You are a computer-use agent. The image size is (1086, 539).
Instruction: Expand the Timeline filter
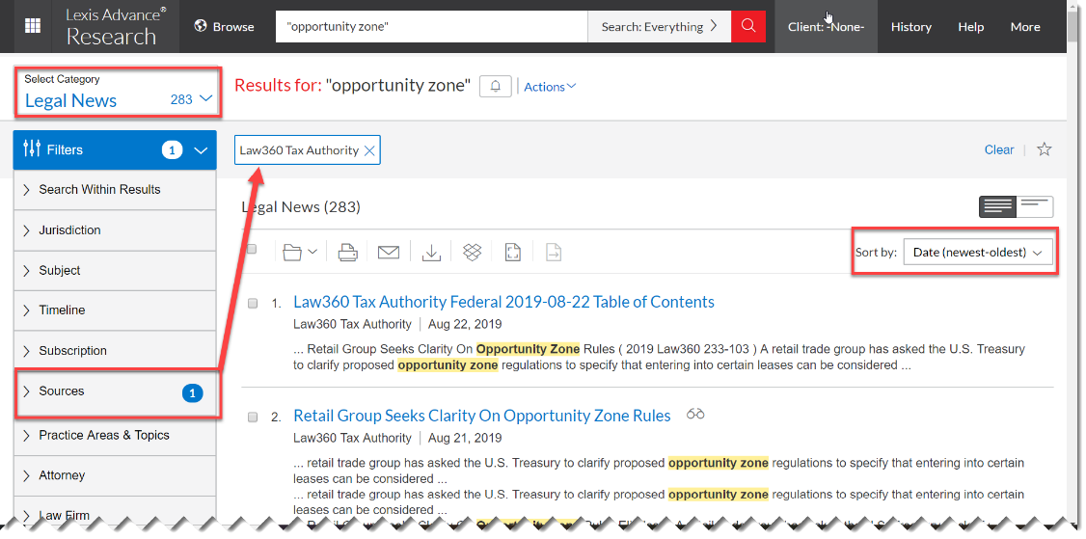tap(115, 310)
